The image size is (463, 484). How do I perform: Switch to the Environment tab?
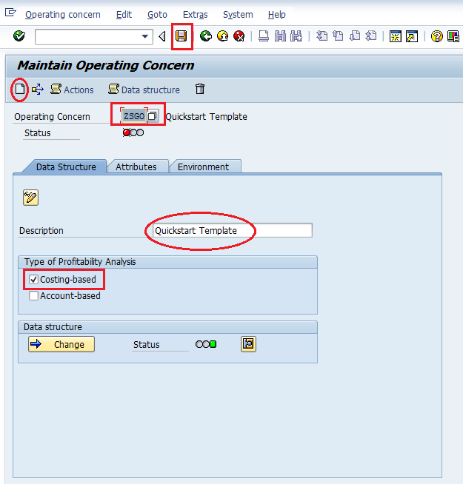[x=203, y=167]
